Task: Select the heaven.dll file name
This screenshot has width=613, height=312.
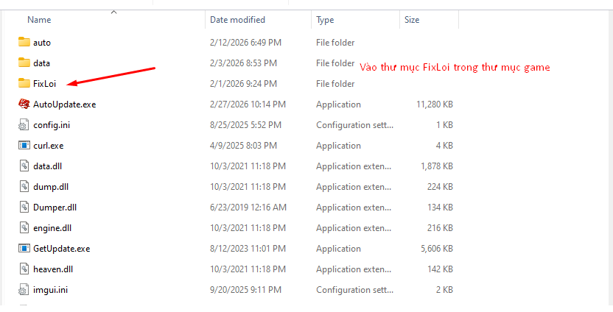Action: (53, 269)
